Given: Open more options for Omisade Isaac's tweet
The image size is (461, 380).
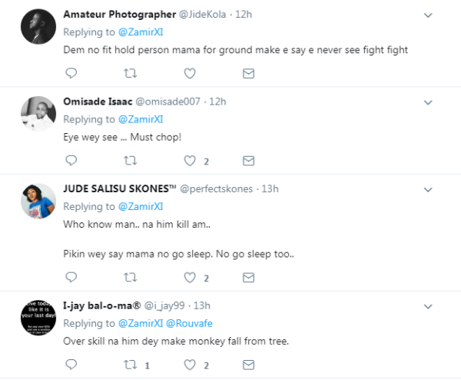Looking at the screenshot, I should [428, 102].
